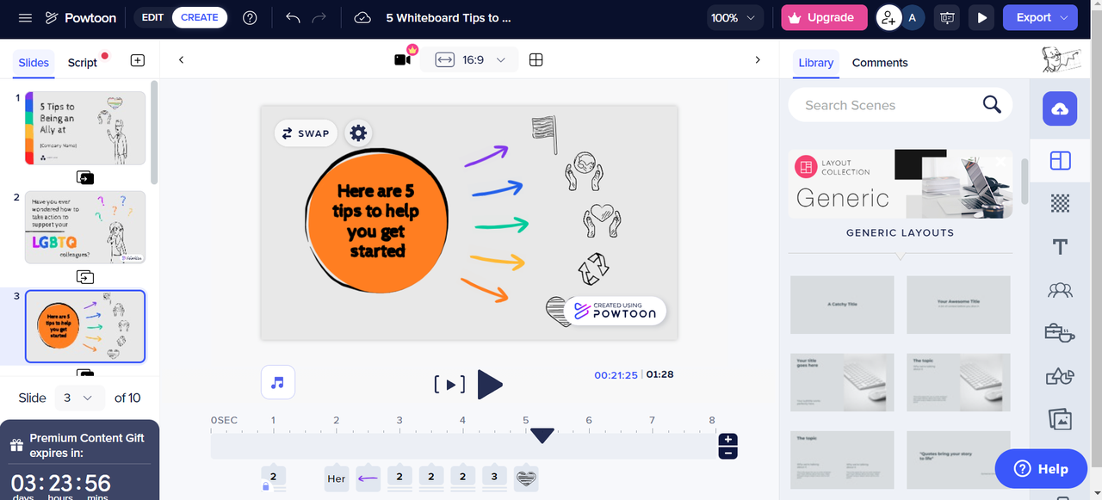Click the Premium Content Gift banner

point(79,460)
